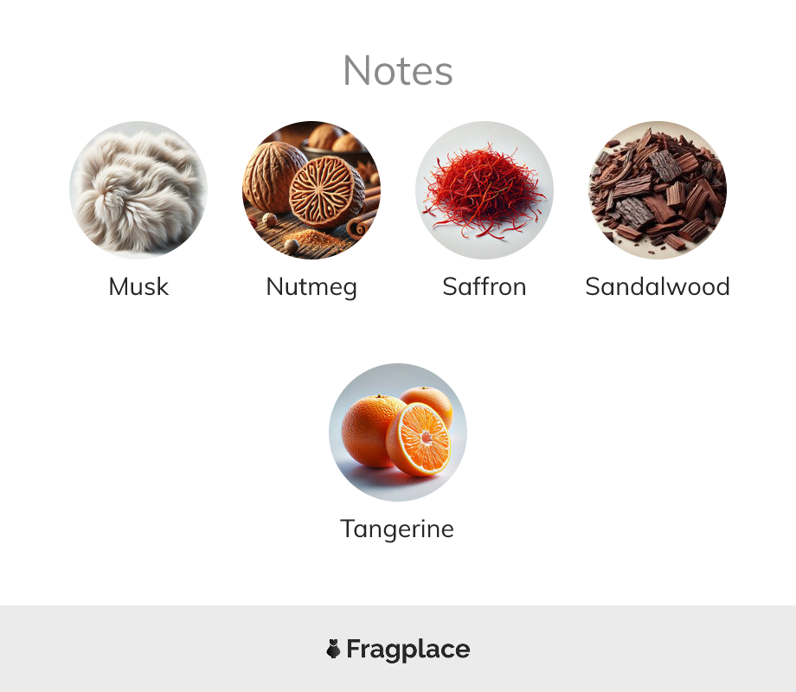Image resolution: width=796 pixels, height=692 pixels.
Task: Open the Saffron note label
Action: coord(485,286)
